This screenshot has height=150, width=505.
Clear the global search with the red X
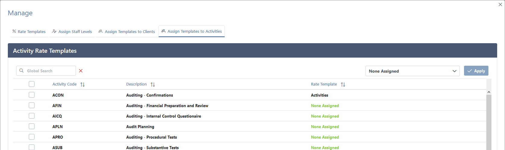[x=81, y=71]
